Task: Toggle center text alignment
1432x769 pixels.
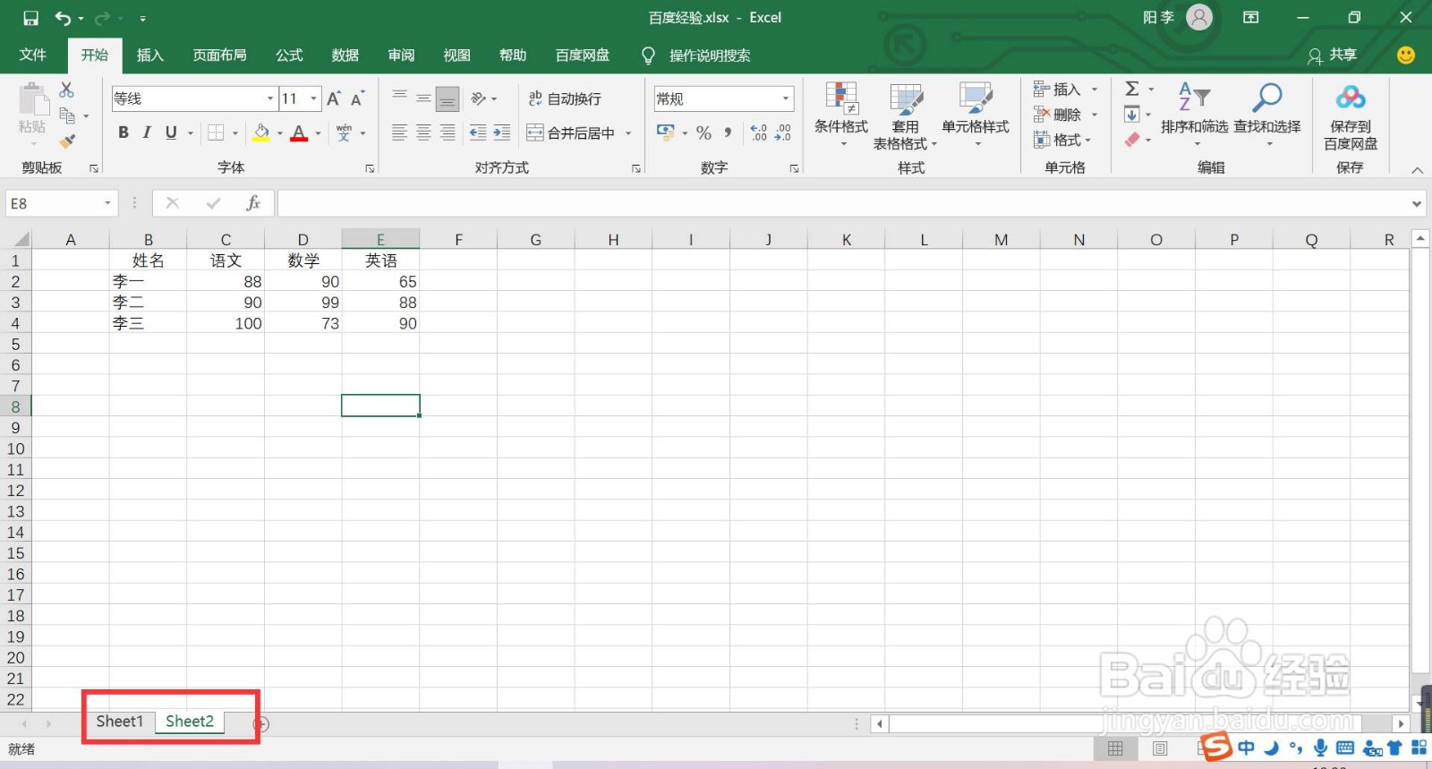Action: point(423,133)
